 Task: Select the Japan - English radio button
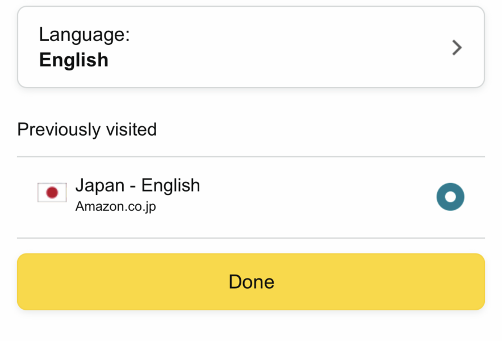[x=450, y=197]
